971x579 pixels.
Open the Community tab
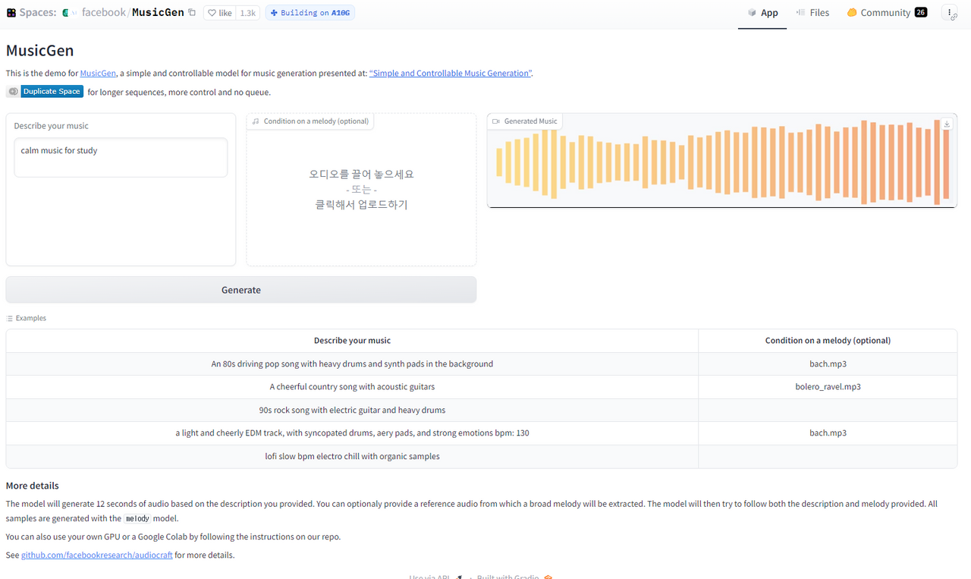(887, 13)
